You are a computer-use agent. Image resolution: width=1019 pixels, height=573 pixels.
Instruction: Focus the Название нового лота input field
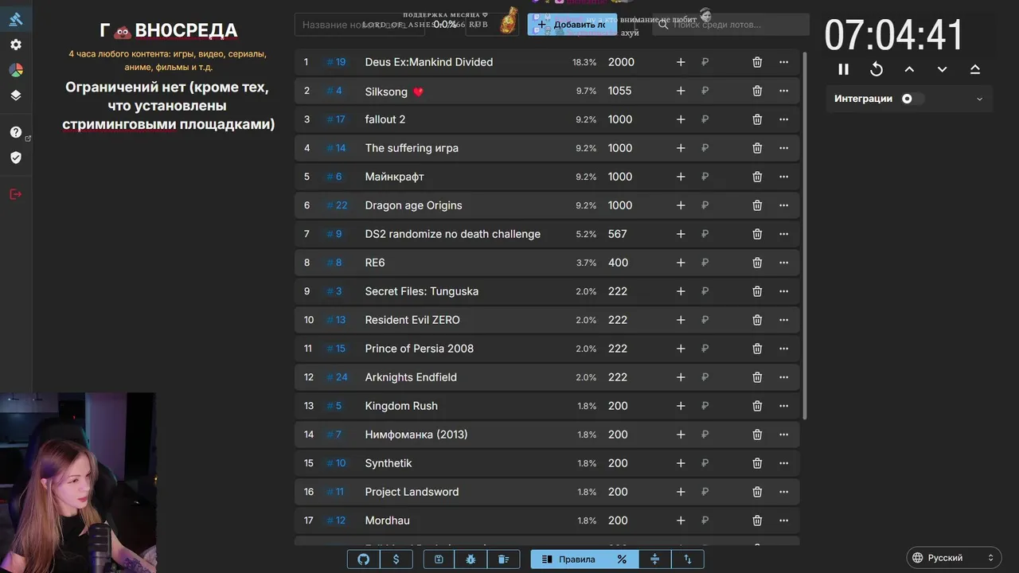click(x=359, y=25)
